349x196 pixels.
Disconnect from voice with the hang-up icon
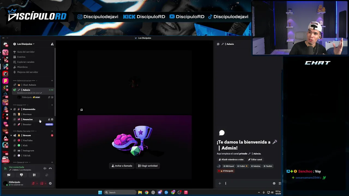point(50,169)
